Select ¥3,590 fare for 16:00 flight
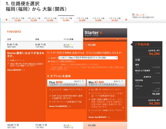 tap(87, 125)
